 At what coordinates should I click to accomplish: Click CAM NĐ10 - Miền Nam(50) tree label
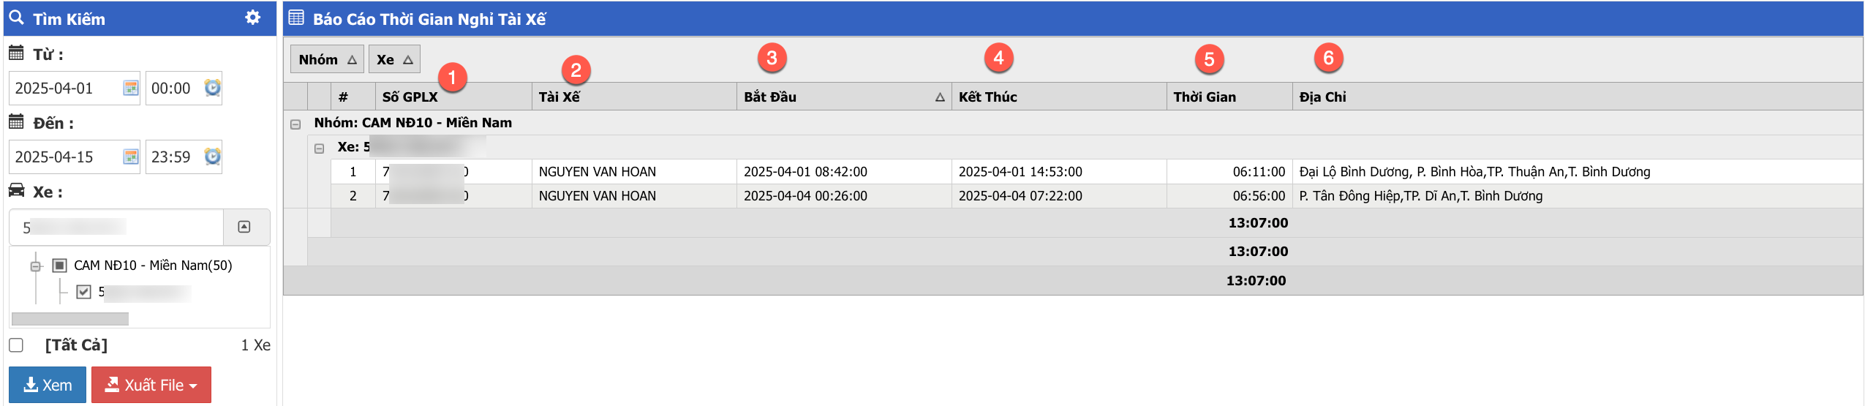pyautogui.click(x=153, y=266)
